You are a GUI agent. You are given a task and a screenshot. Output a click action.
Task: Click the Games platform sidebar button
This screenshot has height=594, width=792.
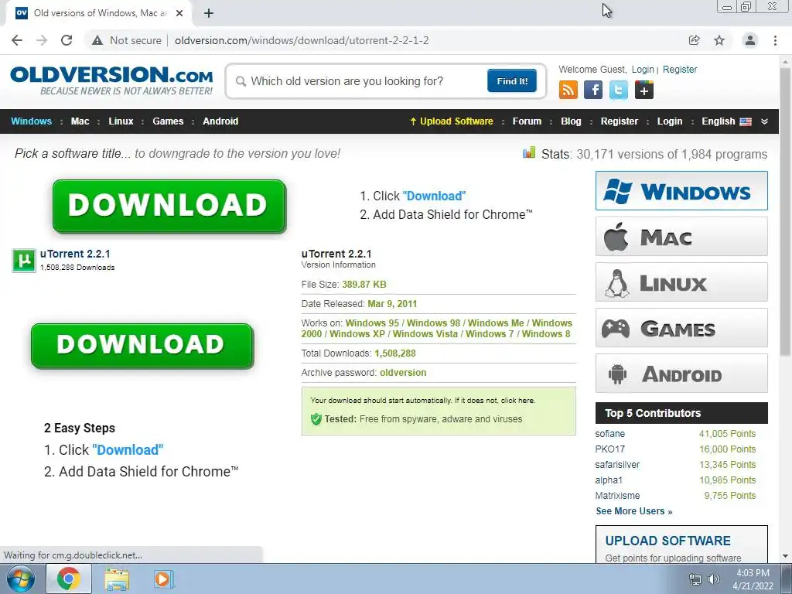[681, 328]
